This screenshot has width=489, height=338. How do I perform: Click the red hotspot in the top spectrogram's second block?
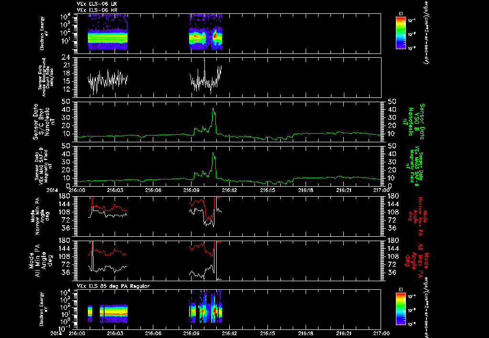click(215, 36)
